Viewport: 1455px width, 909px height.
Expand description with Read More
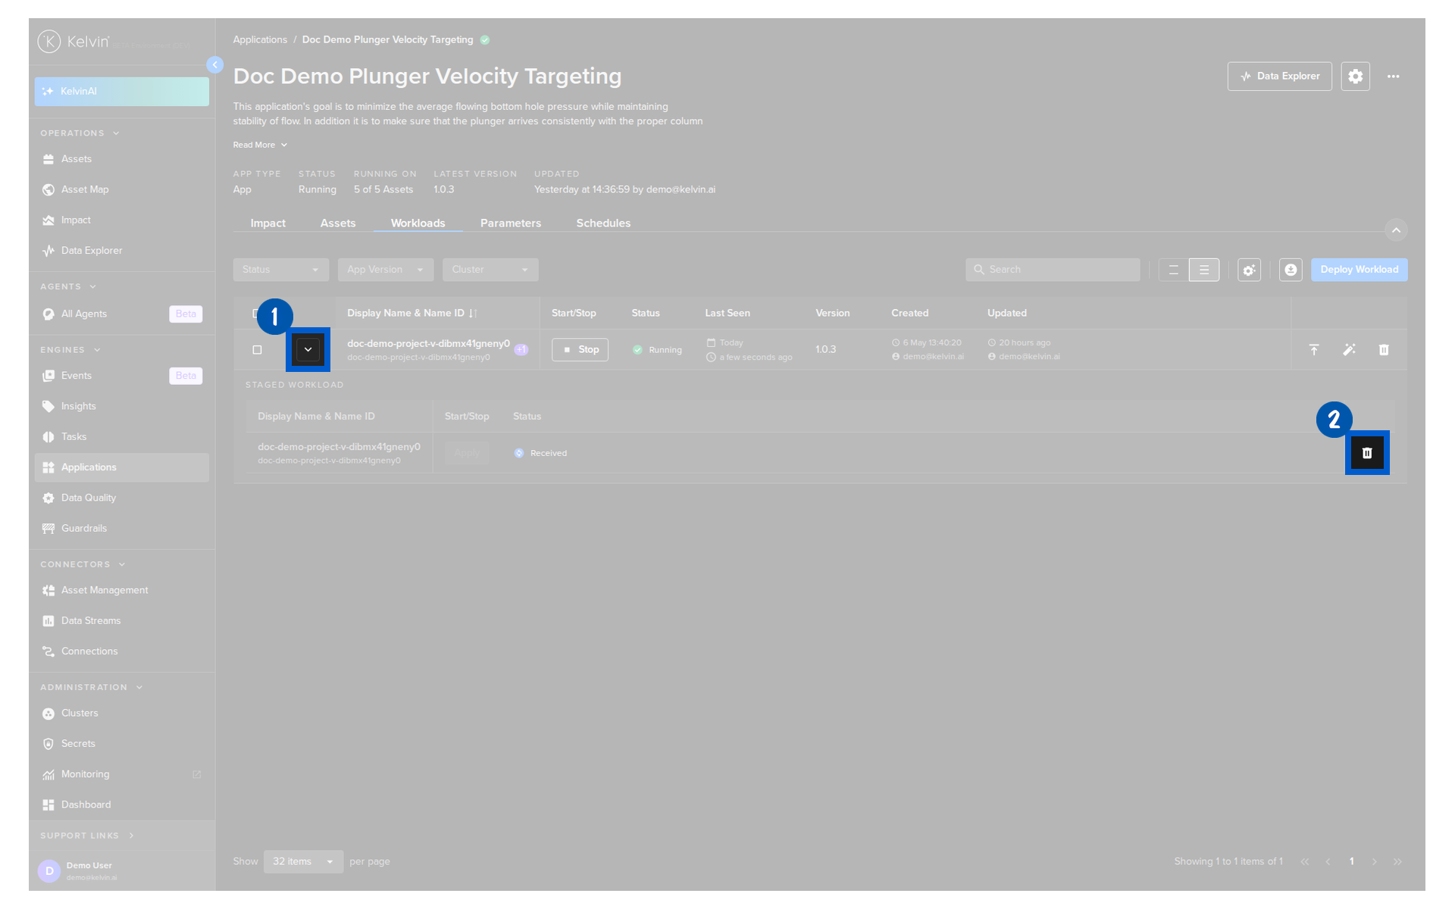(260, 145)
